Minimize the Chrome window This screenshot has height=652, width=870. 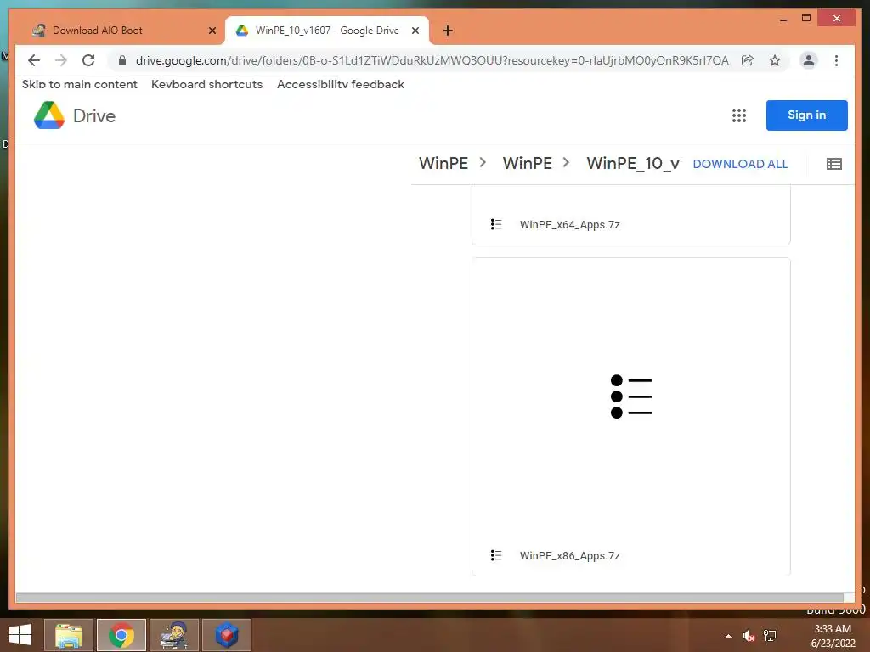[x=782, y=19]
